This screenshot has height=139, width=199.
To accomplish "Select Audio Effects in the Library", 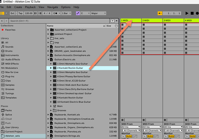I will [13, 60].
